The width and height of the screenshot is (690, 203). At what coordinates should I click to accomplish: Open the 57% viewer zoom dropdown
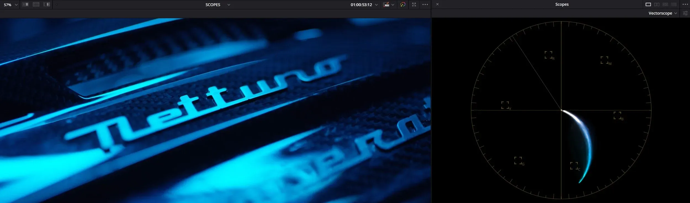click(x=11, y=5)
